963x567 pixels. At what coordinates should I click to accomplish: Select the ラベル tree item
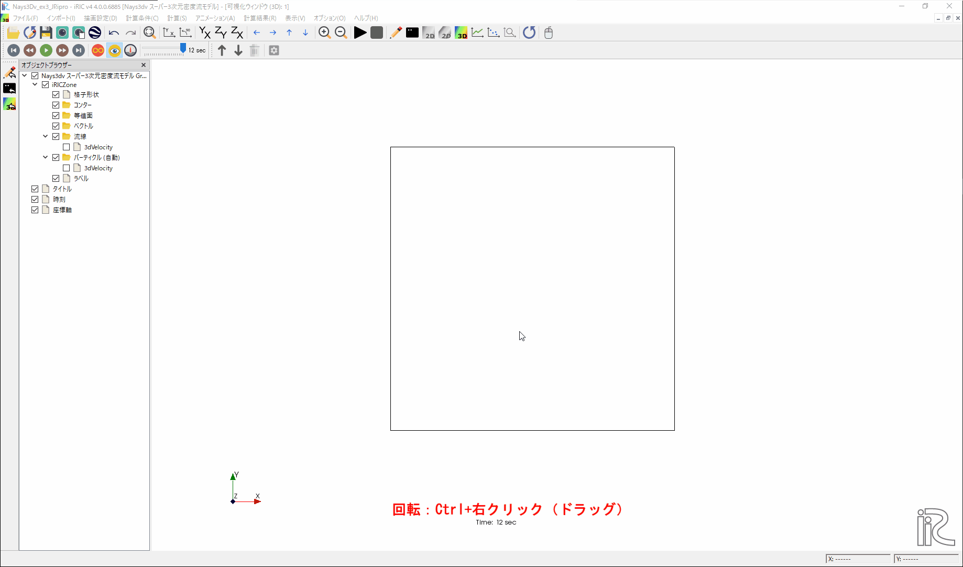click(81, 179)
